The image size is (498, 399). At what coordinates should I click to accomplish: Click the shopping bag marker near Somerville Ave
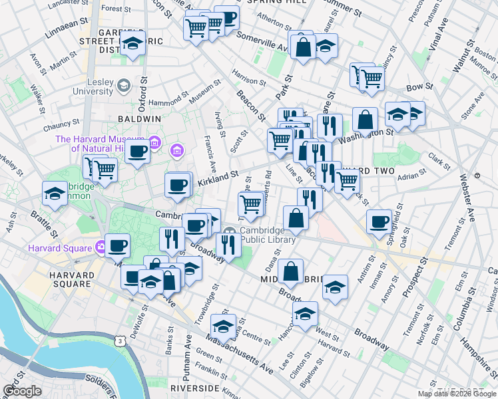[304, 48]
